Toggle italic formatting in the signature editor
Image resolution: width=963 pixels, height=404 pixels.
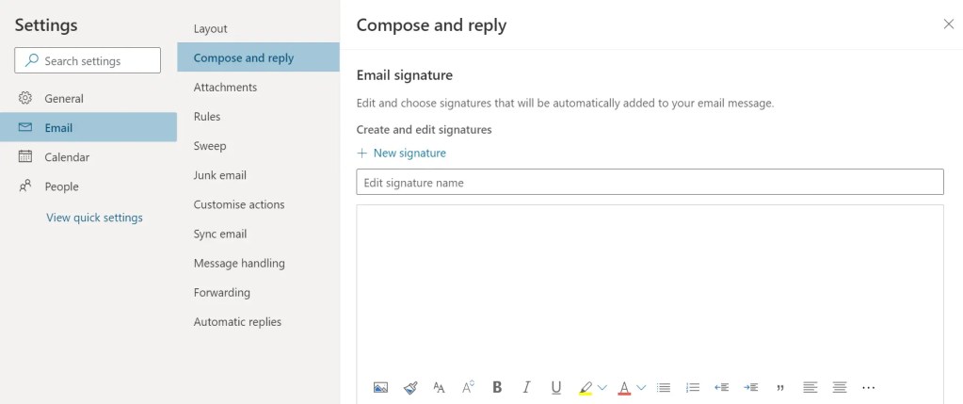click(x=526, y=387)
